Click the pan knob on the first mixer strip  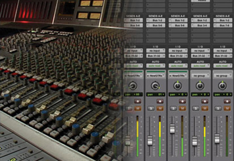point(133,86)
